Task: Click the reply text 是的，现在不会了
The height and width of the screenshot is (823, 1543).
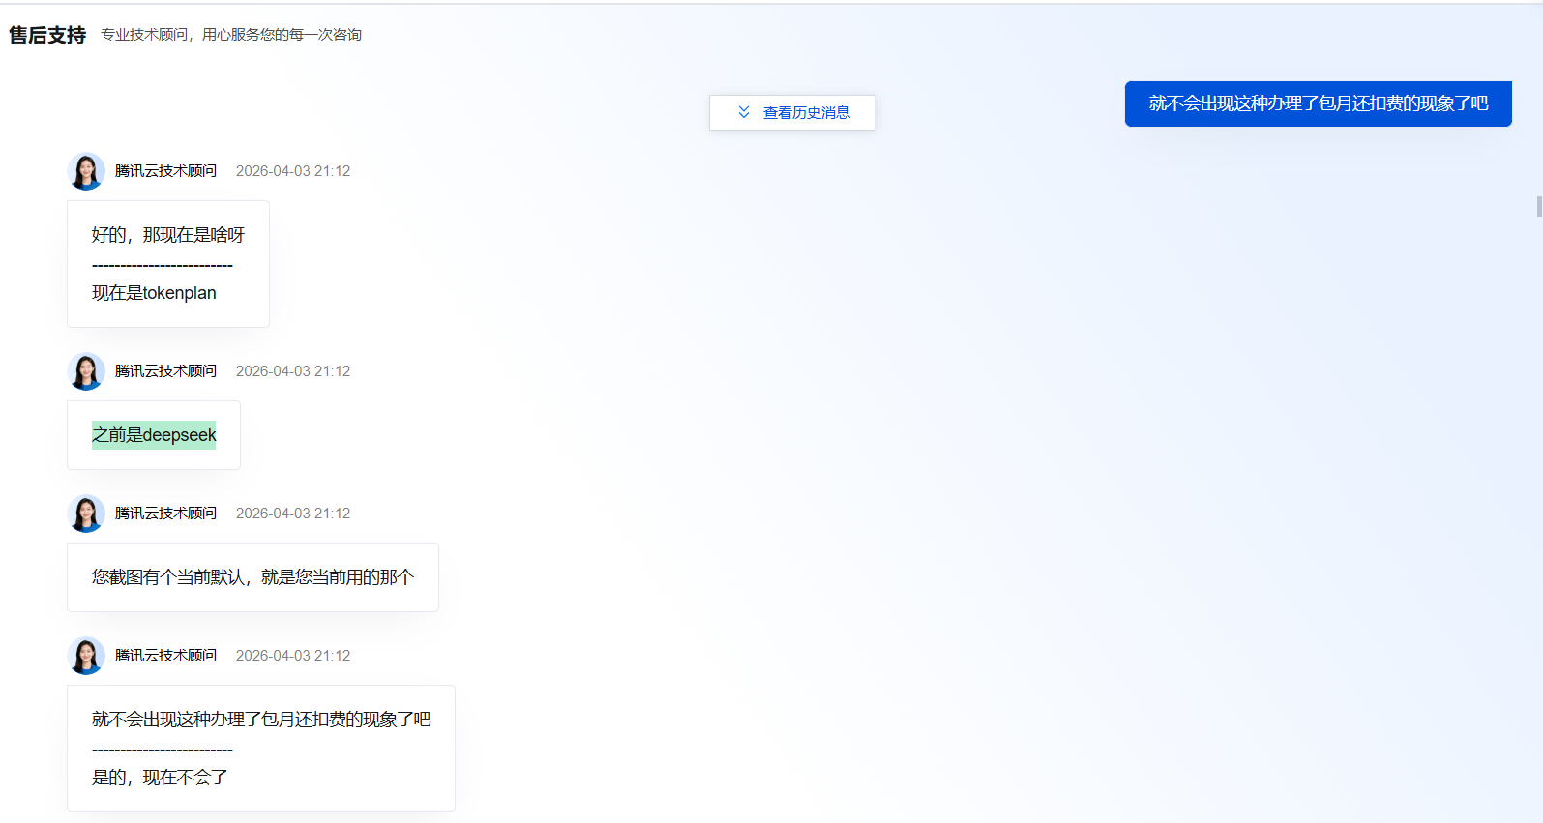Action: tap(160, 778)
